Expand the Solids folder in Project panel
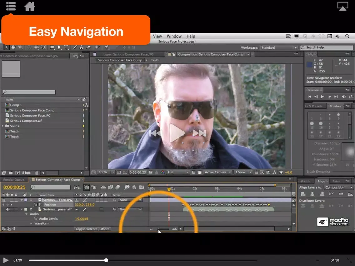The height and width of the screenshot is (266, 355). click(x=3, y=126)
